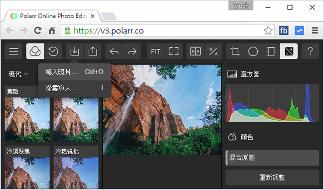Click the touch label button
324x190 pixels.
241,6
